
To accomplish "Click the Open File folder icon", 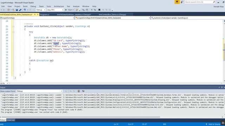I will click(13, 10).
